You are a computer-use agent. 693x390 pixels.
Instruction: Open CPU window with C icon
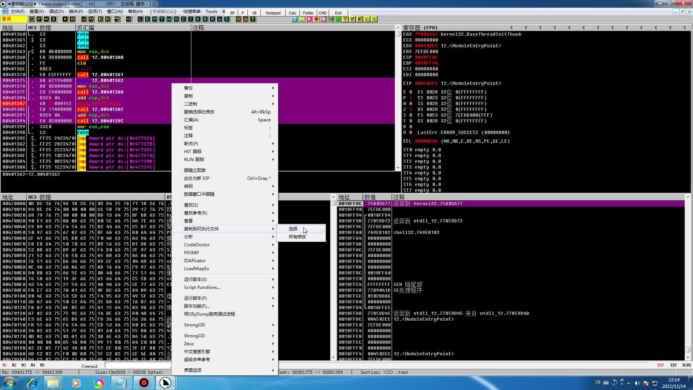tap(183, 19)
